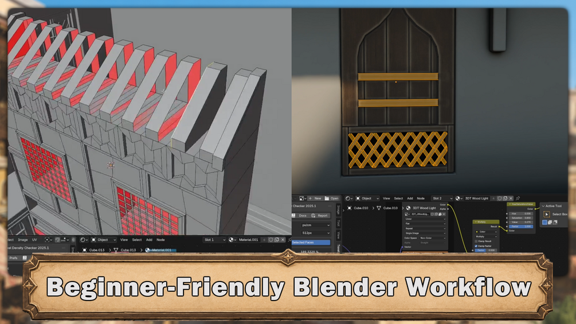576x324 pixels.
Task: Duplicate Material.001 with the copy icon
Action: tap(277, 240)
